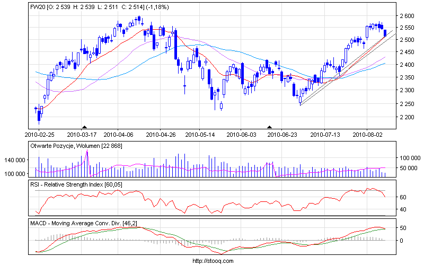Click the black triangle marker near 2010-03-17

(84, 127)
